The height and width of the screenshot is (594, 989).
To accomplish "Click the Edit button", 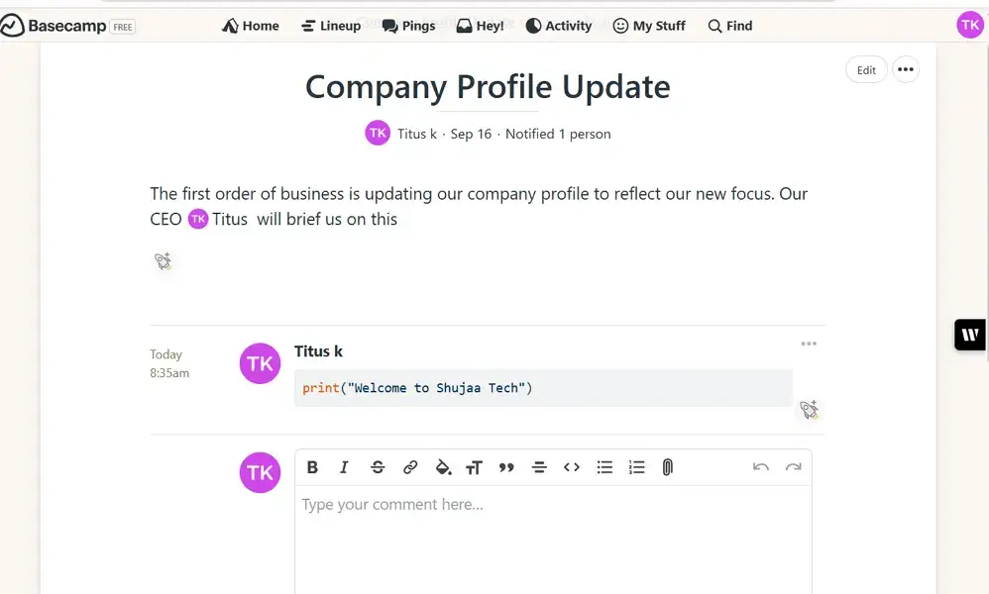I will [866, 70].
